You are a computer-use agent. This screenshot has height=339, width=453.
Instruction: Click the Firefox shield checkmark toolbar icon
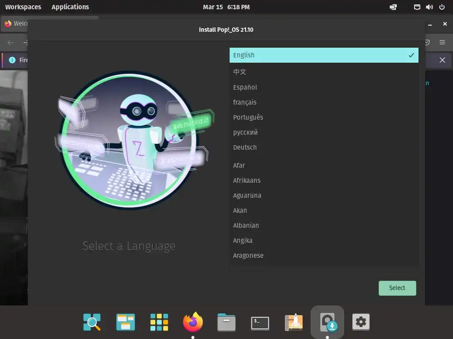427,42
